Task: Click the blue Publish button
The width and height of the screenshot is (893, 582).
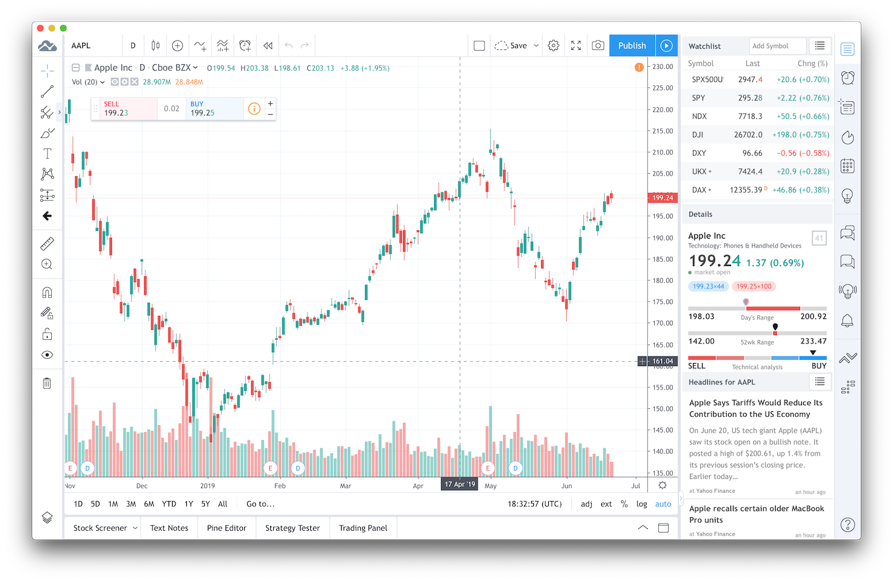Action: 632,46
